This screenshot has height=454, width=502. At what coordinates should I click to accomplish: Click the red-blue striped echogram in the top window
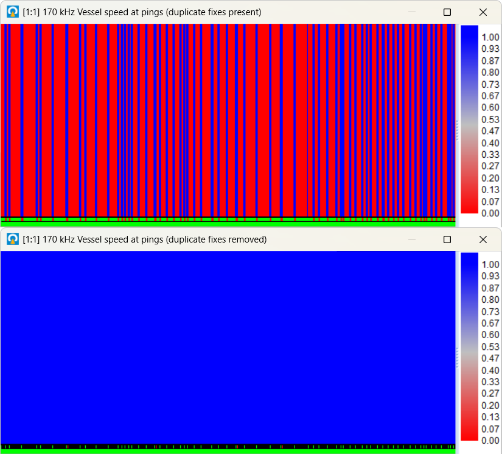(228, 121)
